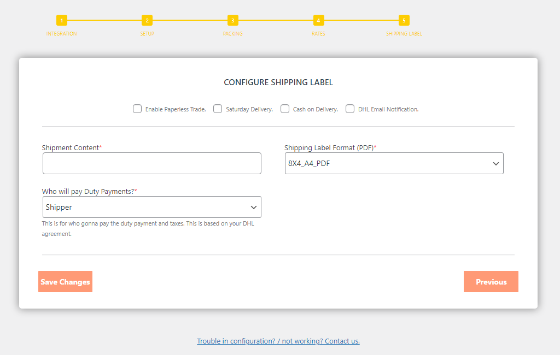Click the 'Shipping Label Format (PDF)' label
The image size is (560, 355).
tap(330, 147)
